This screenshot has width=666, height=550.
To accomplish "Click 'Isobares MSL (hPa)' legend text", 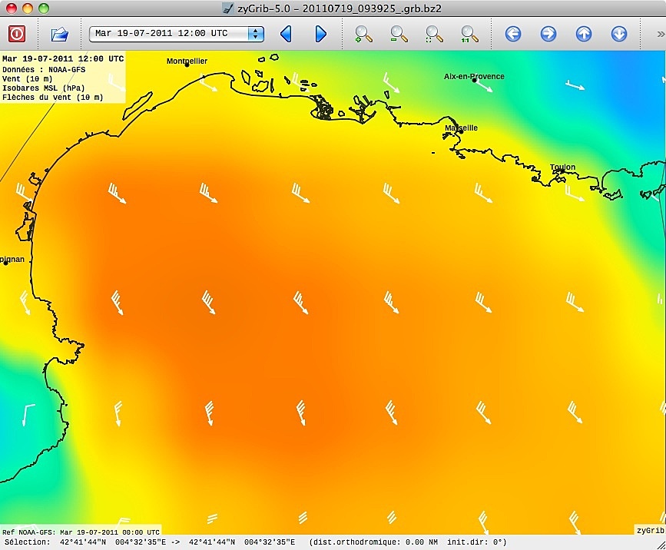I will 43,88.
